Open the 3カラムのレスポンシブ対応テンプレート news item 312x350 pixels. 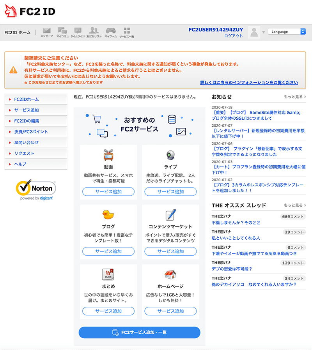257,188
